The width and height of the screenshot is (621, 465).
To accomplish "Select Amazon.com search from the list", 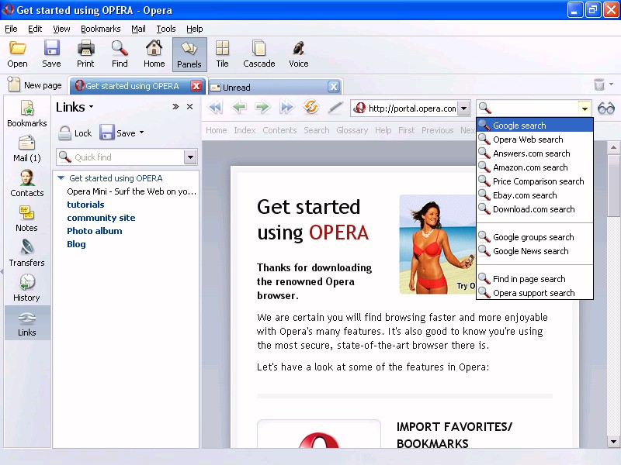I will point(530,167).
